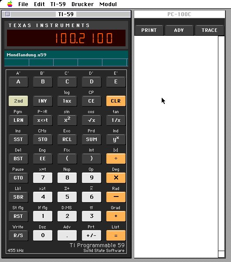Click the lnx key
Viewport: 231px width, 262px height.
pyautogui.click(x=67, y=101)
